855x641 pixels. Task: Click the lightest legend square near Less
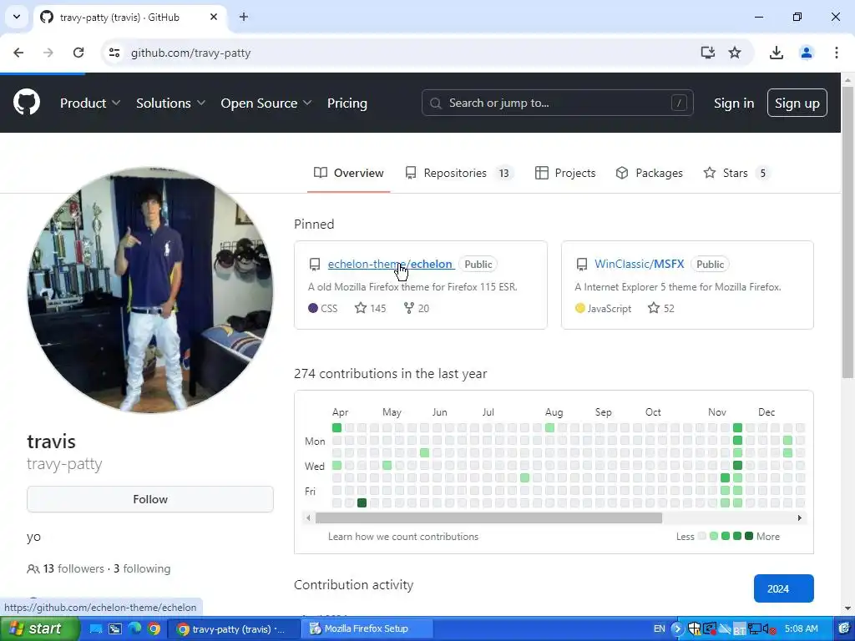(x=701, y=537)
